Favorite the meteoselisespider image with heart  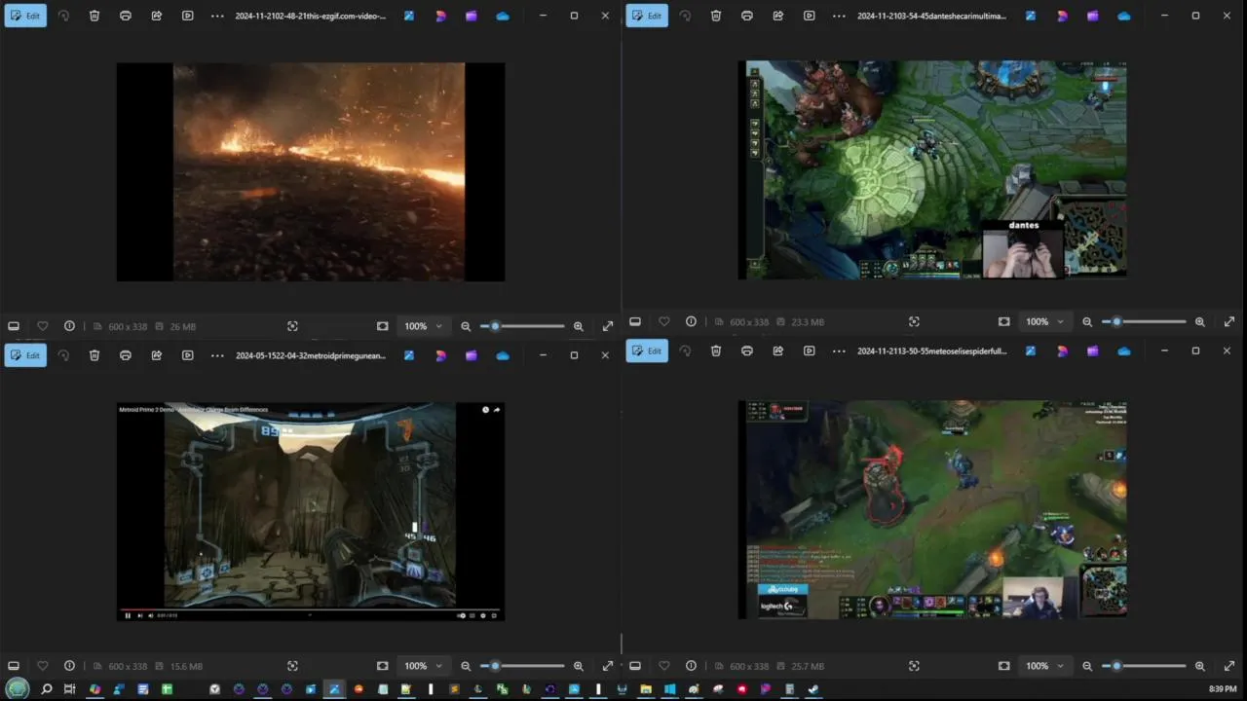[x=663, y=666]
